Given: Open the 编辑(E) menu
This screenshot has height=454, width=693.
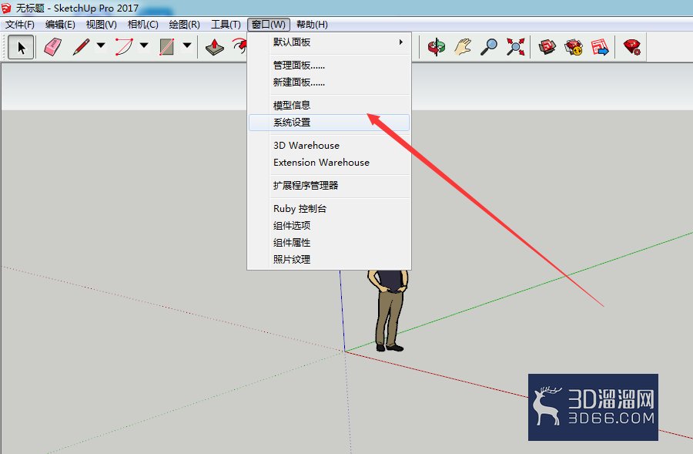Looking at the screenshot, I should (60, 25).
